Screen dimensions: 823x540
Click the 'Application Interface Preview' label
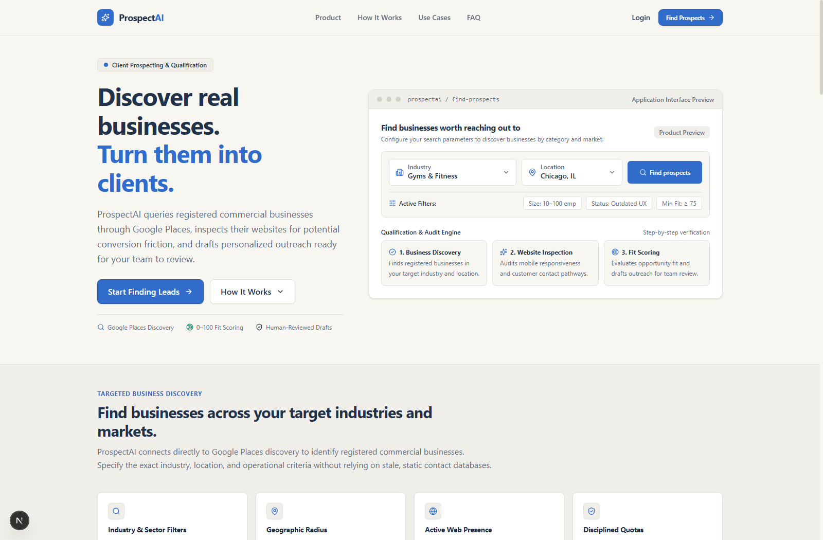click(673, 99)
